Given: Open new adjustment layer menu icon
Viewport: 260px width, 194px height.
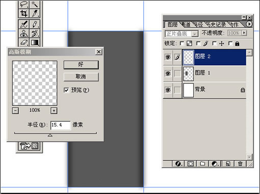Looking at the screenshot, I should 215,164.
